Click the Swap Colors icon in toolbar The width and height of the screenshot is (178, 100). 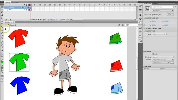pos(2,72)
